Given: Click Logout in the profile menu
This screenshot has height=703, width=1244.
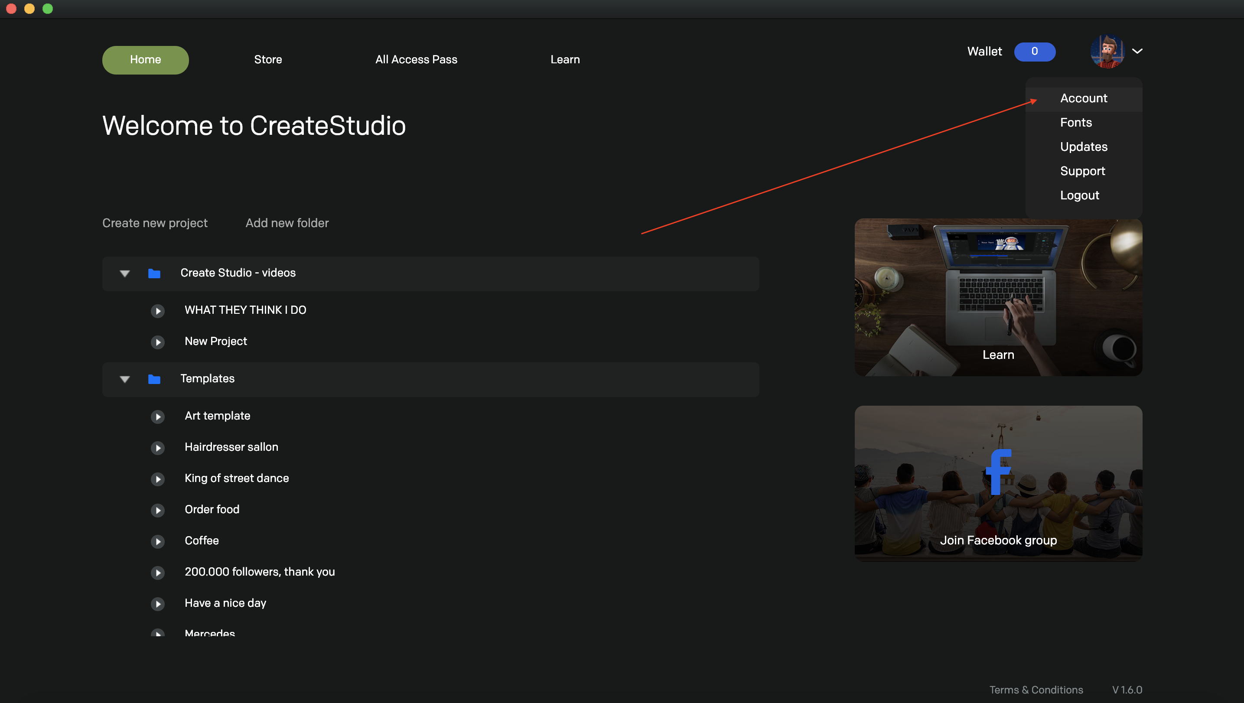Looking at the screenshot, I should tap(1084, 195).
